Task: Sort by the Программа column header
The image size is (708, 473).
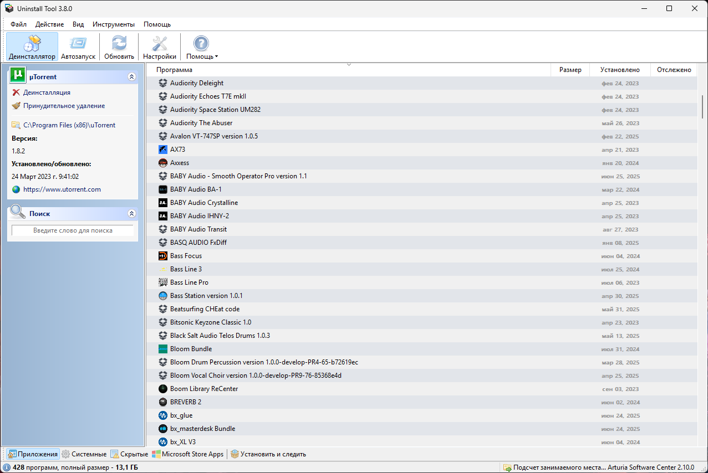Action: point(349,70)
